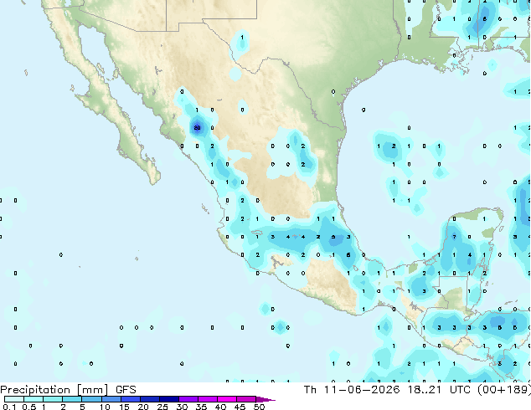Viewport: 531px width, 410px height.
Task: Click the '35' legend scale label
Action: tap(201, 407)
